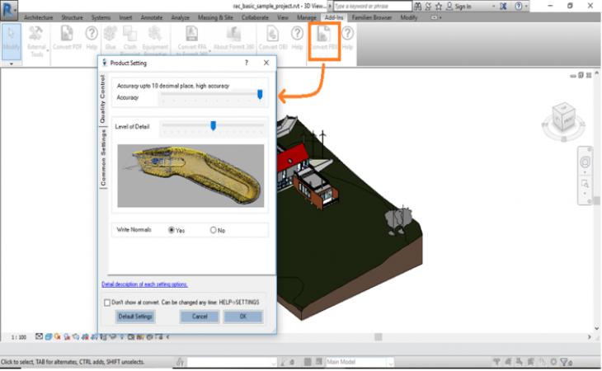Open the Annotate ribbon tab
The width and height of the screenshot is (602, 371).
151,17
